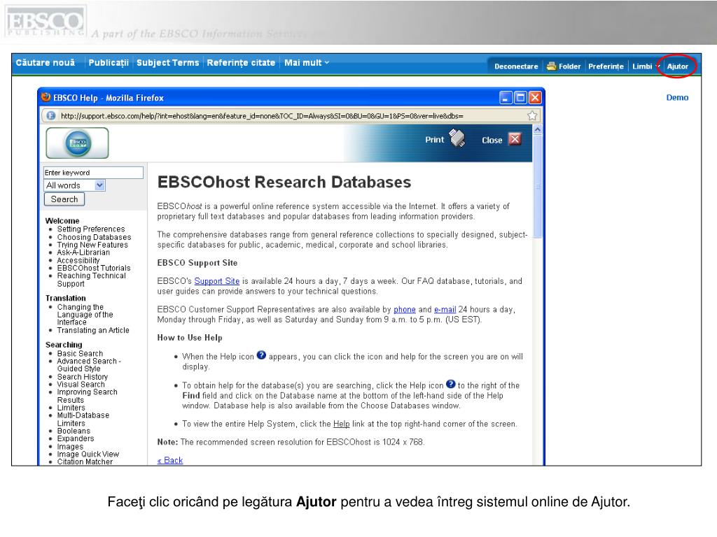Click the printer icon next to Print
Screen dimensions: 717x537
pos(457,138)
